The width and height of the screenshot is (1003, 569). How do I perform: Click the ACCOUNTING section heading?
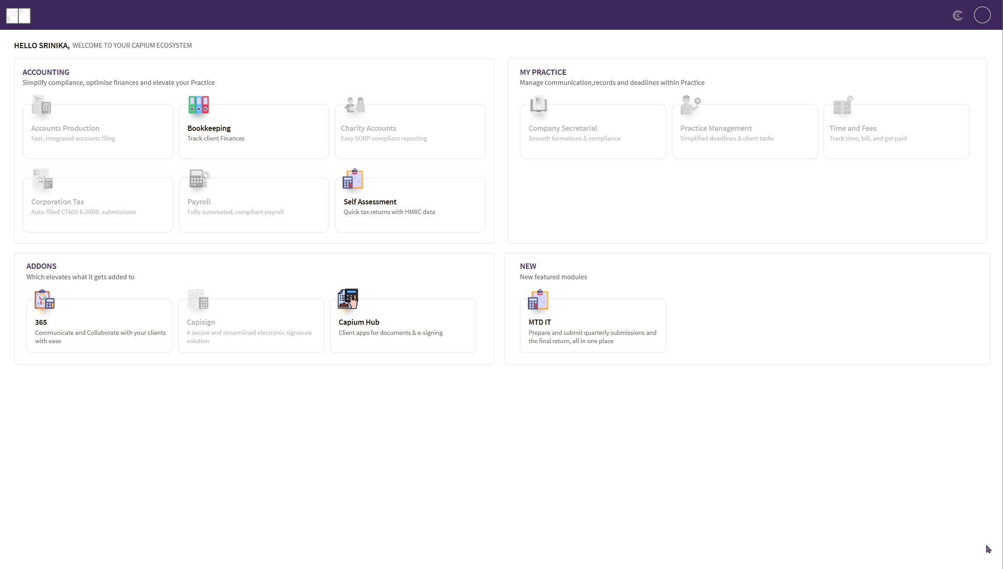tap(46, 72)
